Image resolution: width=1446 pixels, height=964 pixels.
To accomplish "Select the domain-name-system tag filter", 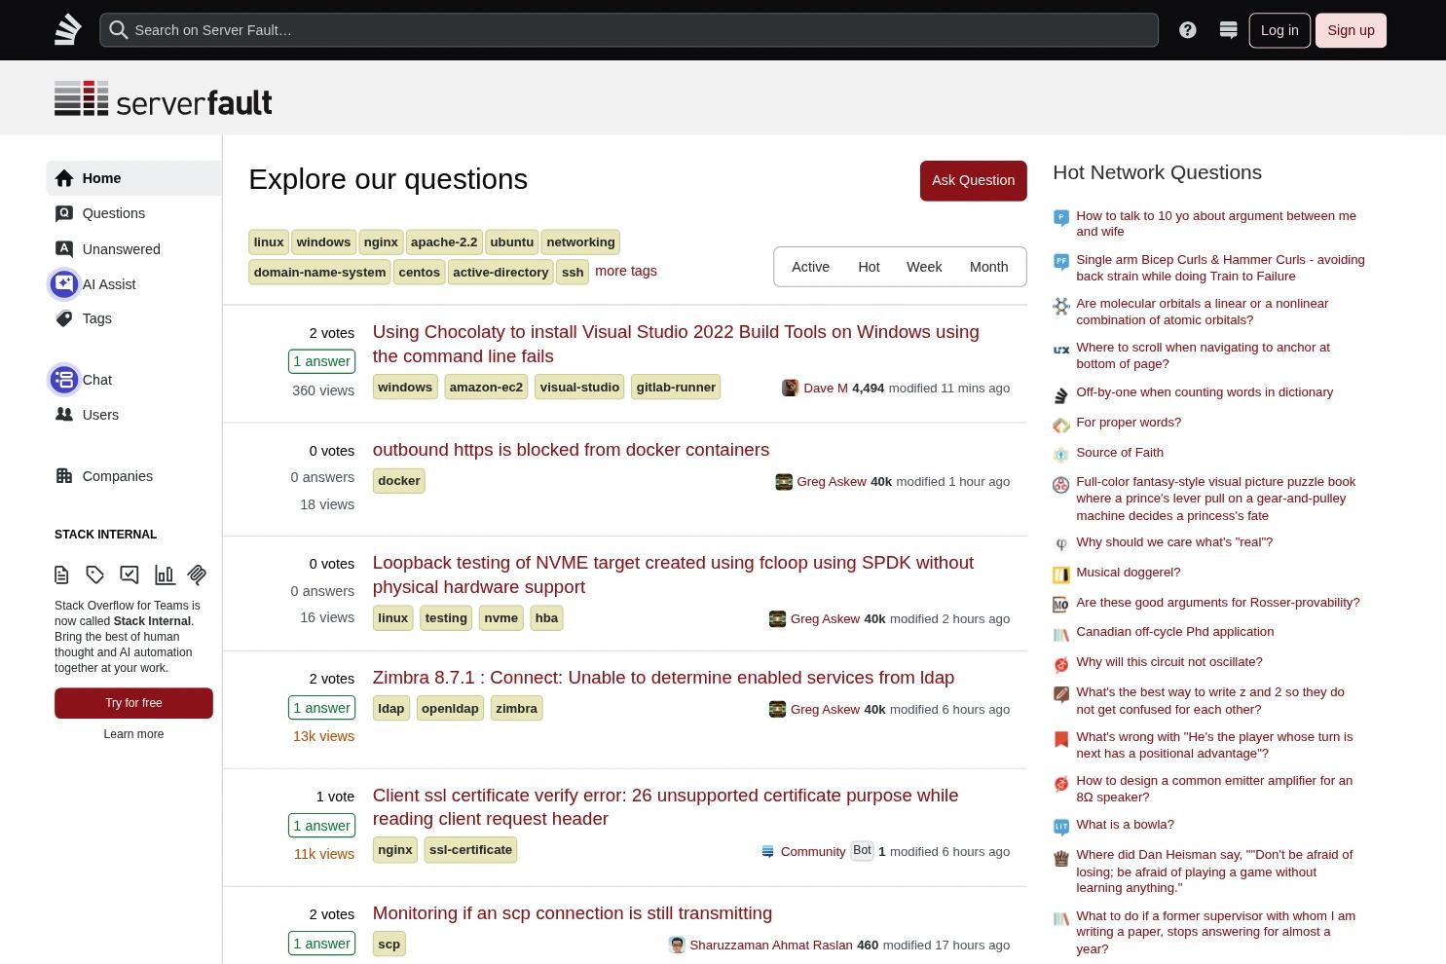I will [x=319, y=273].
